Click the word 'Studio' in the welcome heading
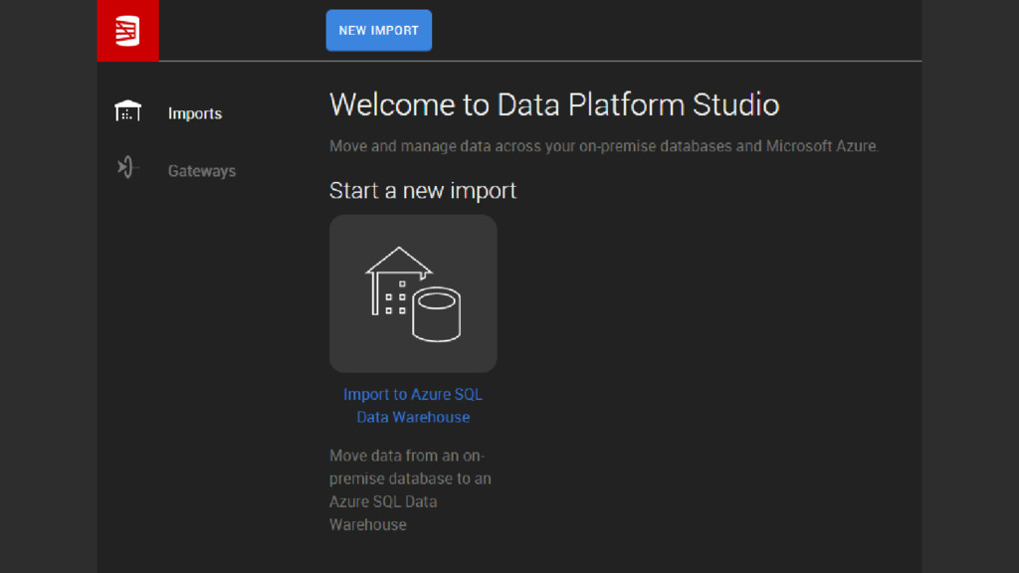 pyautogui.click(x=735, y=104)
